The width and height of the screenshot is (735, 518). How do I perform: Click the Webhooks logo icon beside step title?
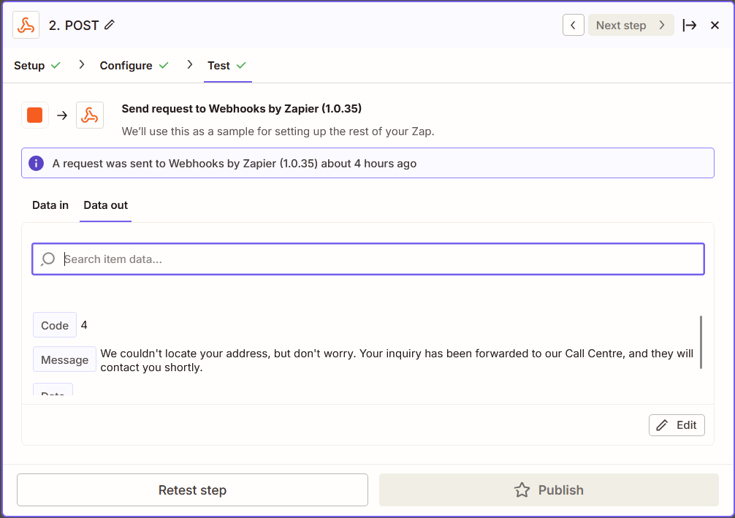click(26, 26)
